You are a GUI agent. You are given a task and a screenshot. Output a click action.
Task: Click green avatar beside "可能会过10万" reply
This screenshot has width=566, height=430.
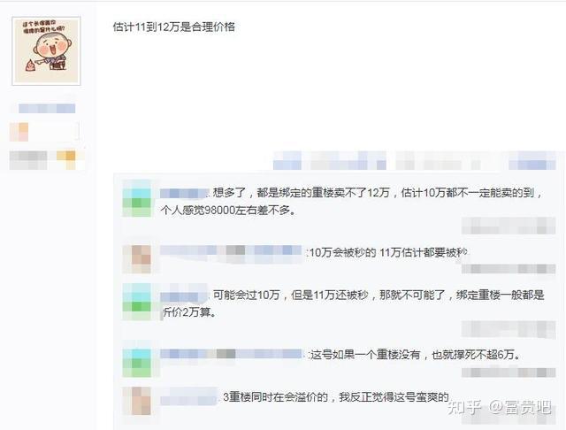point(137,302)
